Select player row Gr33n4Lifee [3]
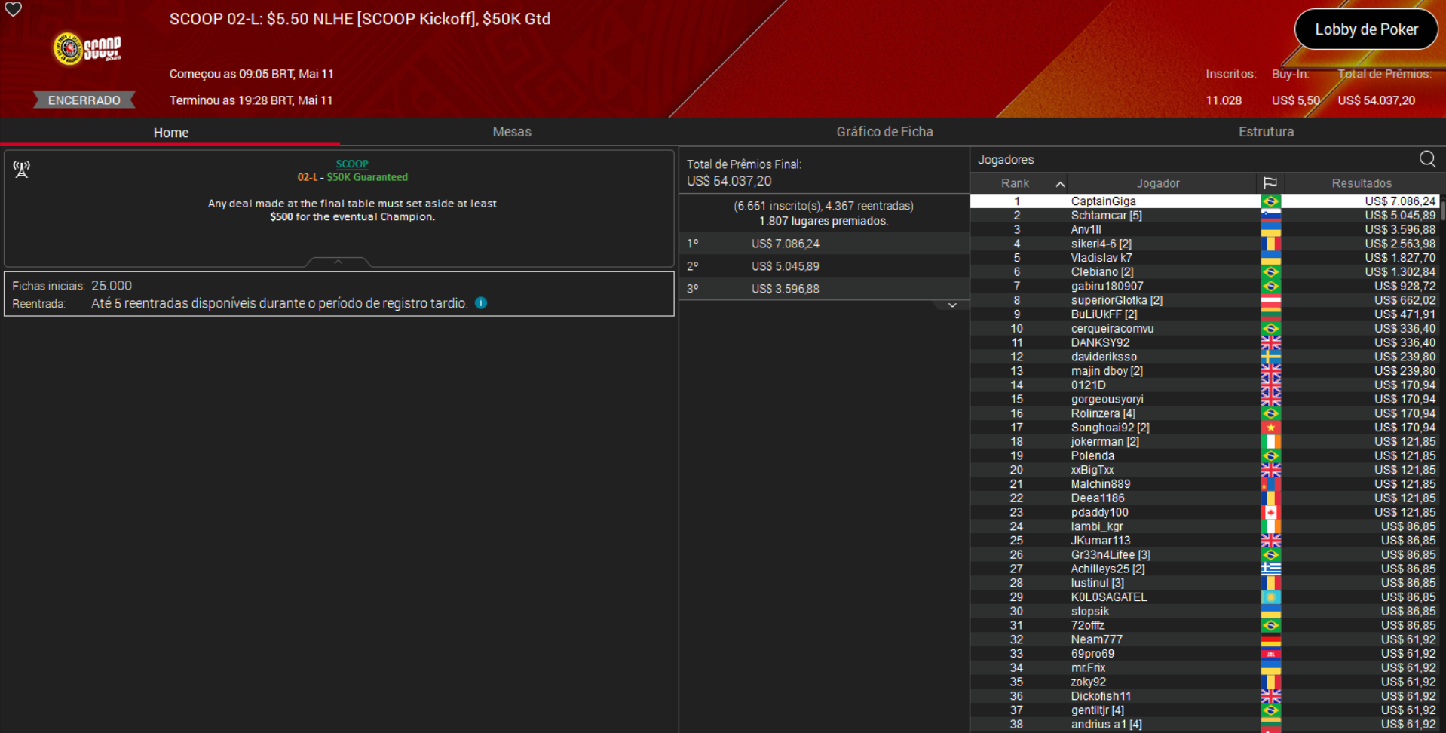This screenshot has height=733, width=1446. pos(1205,555)
